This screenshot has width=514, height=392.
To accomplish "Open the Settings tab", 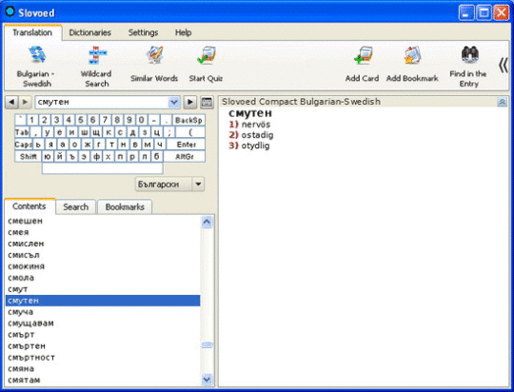I will point(143,32).
